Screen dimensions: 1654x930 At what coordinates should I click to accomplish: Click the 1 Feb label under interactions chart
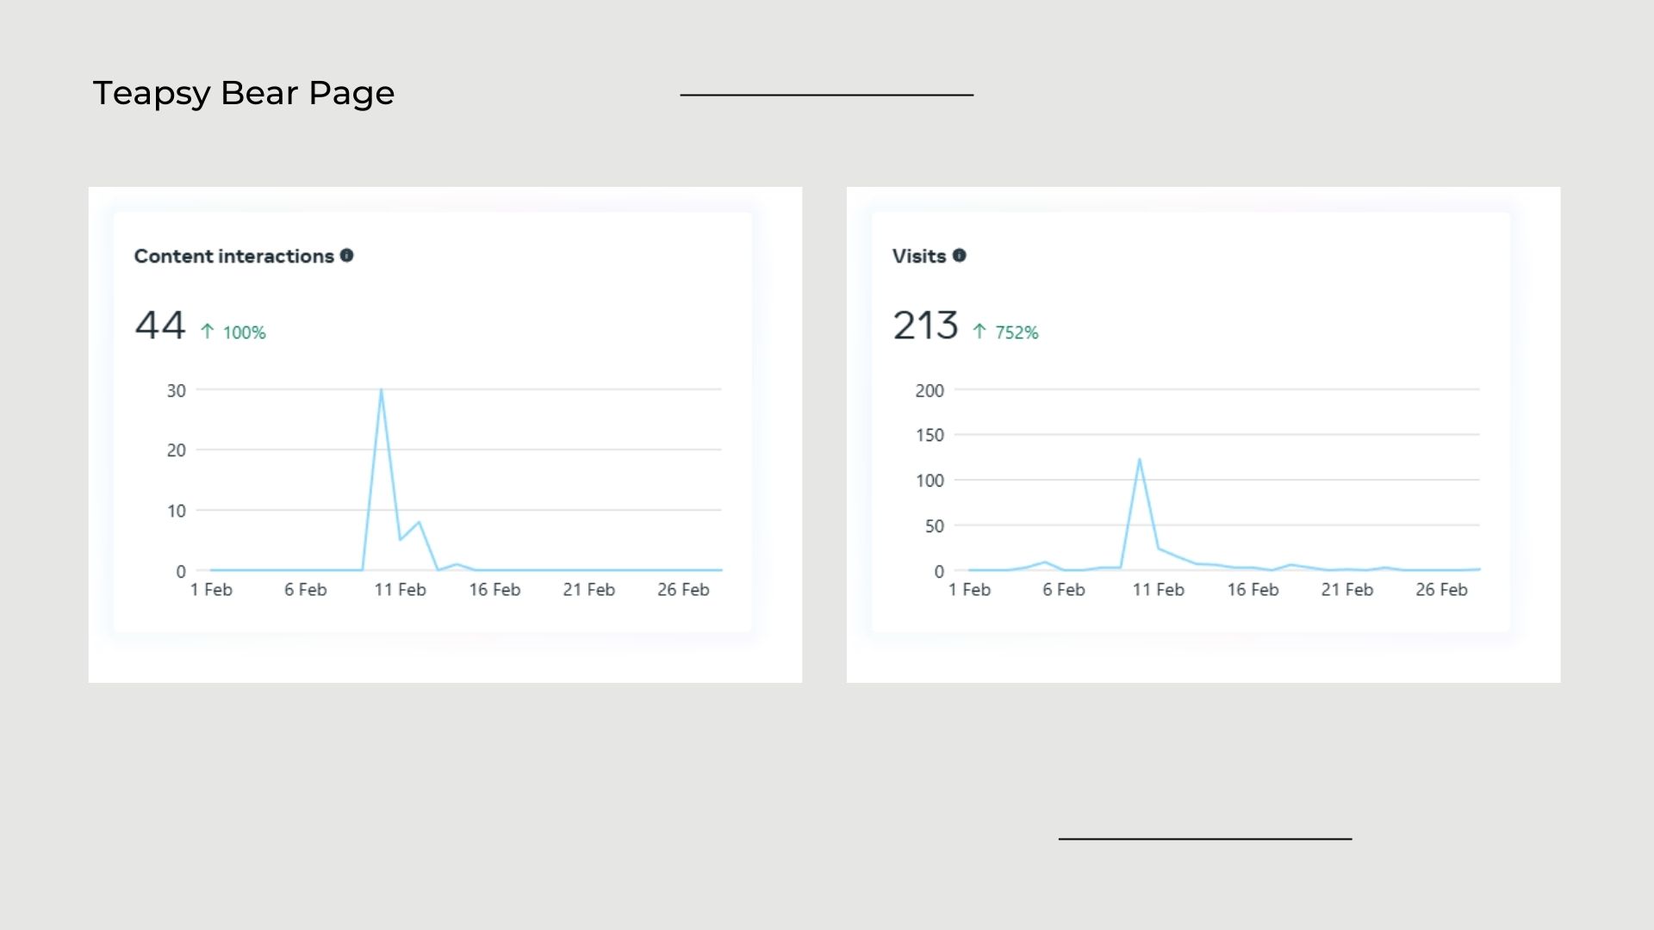tap(211, 590)
